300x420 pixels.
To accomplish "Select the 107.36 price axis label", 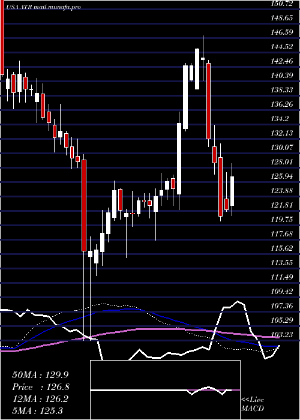I will [282, 306].
